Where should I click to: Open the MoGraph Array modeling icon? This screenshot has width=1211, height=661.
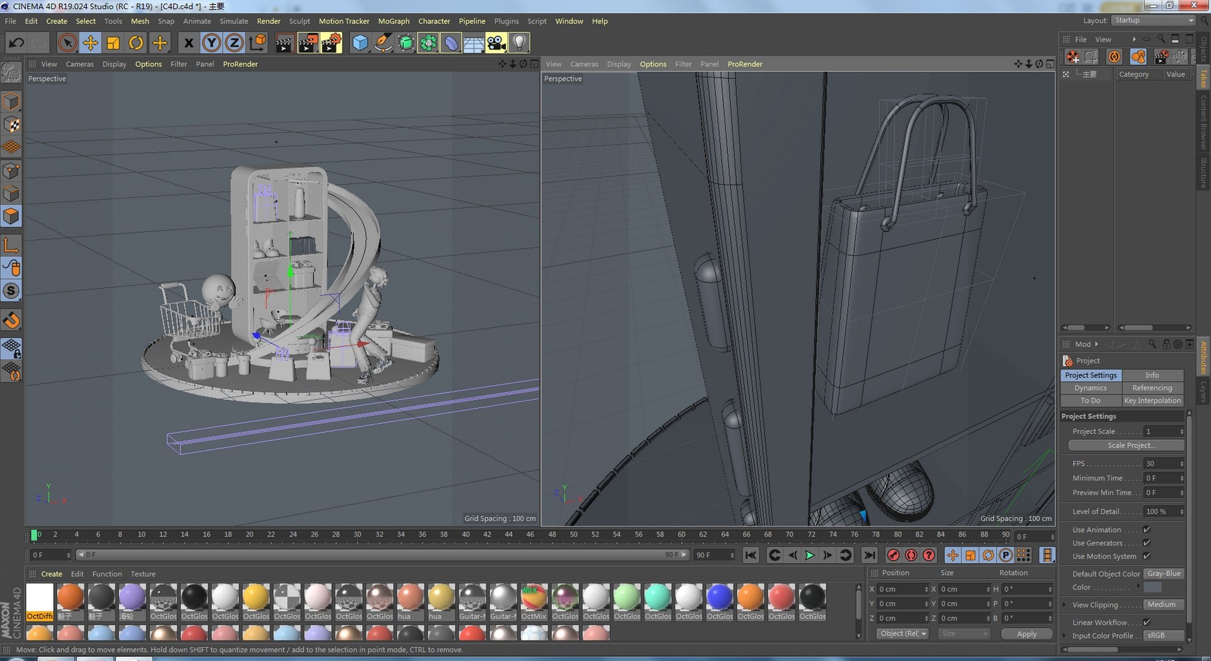(428, 43)
